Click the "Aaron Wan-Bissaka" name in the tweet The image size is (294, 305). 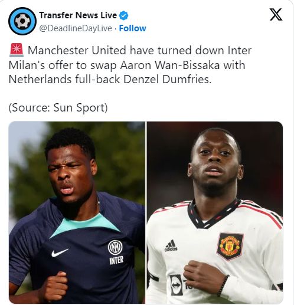170,65
